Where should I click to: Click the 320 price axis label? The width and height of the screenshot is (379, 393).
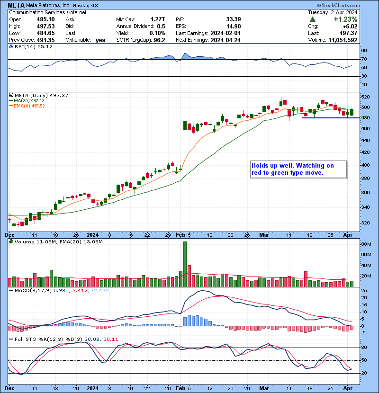(x=365, y=223)
